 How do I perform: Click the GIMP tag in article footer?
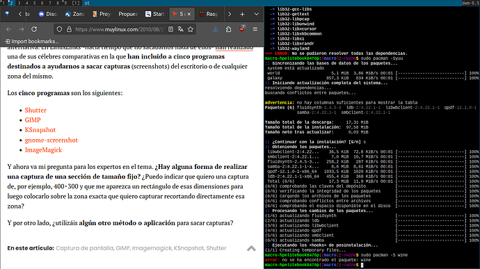[x=122, y=248]
